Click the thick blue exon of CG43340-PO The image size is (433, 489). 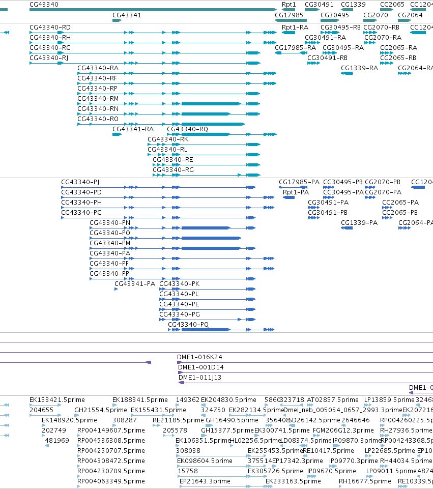pyautogui.click(x=211, y=238)
